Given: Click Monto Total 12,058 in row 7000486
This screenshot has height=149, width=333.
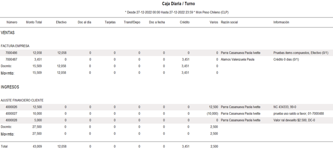Looking at the screenshot, I should tap(37, 53).
